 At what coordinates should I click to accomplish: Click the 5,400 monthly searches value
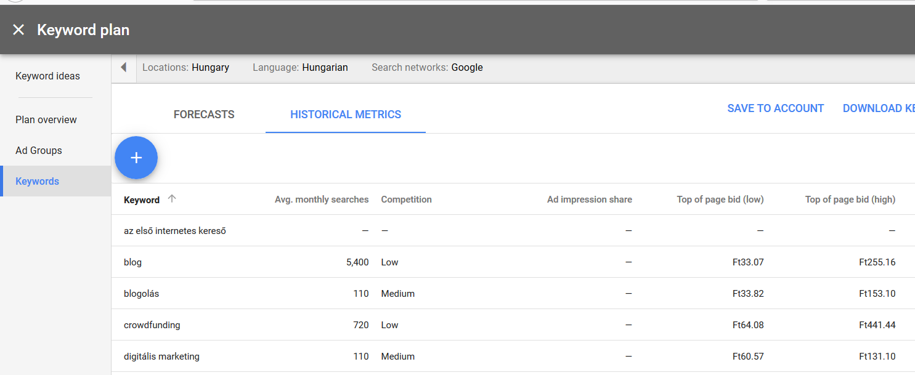357,262
